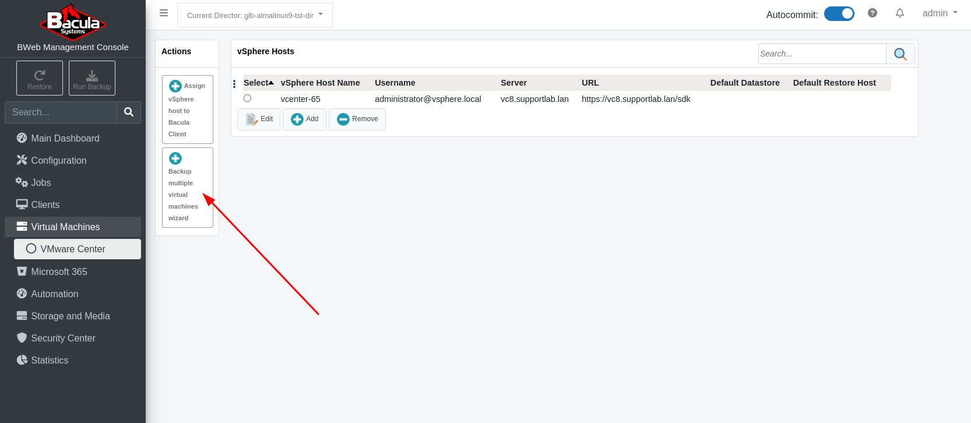971x423 pixels.
Task: Click the Restore button
Action: [40, 78]
